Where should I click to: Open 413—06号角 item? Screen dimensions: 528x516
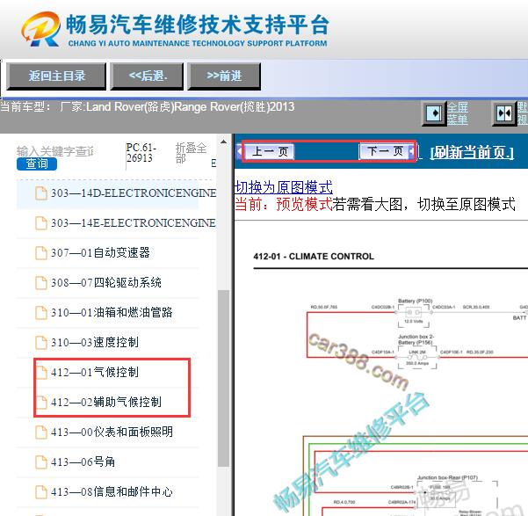83,461
